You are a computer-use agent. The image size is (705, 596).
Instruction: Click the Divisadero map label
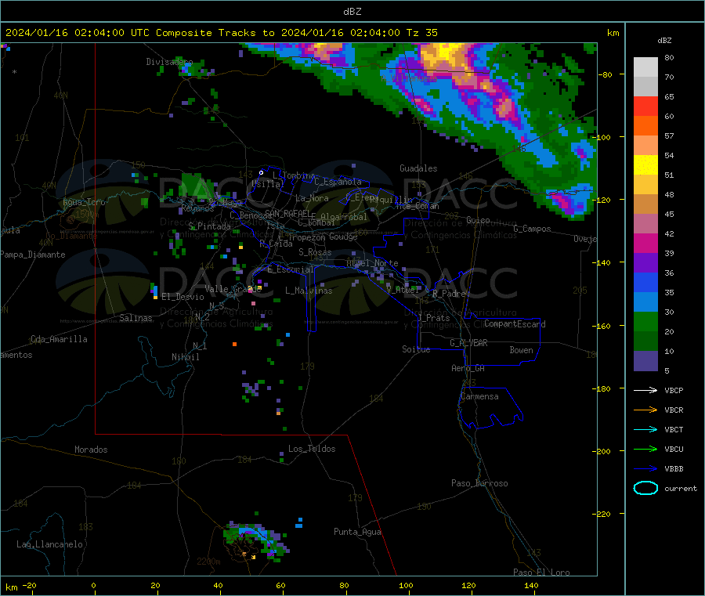click(x=169, y=62)
